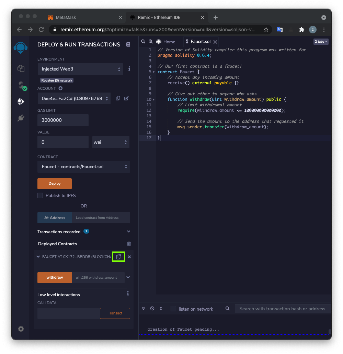Open the Plugin manager plug icon
The width and height of the screenshot is (343, 354).
coord(21,118)
